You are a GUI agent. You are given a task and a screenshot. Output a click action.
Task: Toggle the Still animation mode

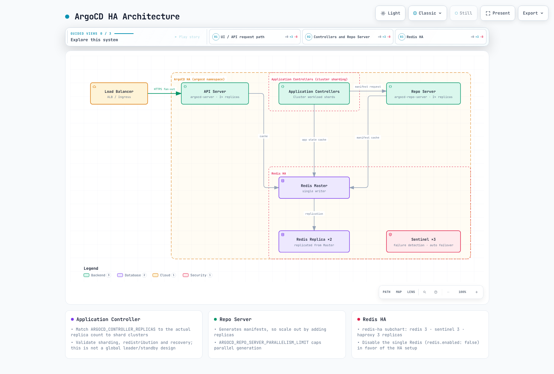463,13
